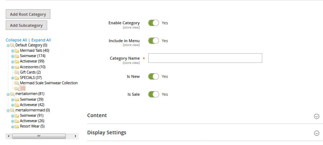Disable the Is Sale switch
The image size is (323, 145).
[x=154, y=94]
